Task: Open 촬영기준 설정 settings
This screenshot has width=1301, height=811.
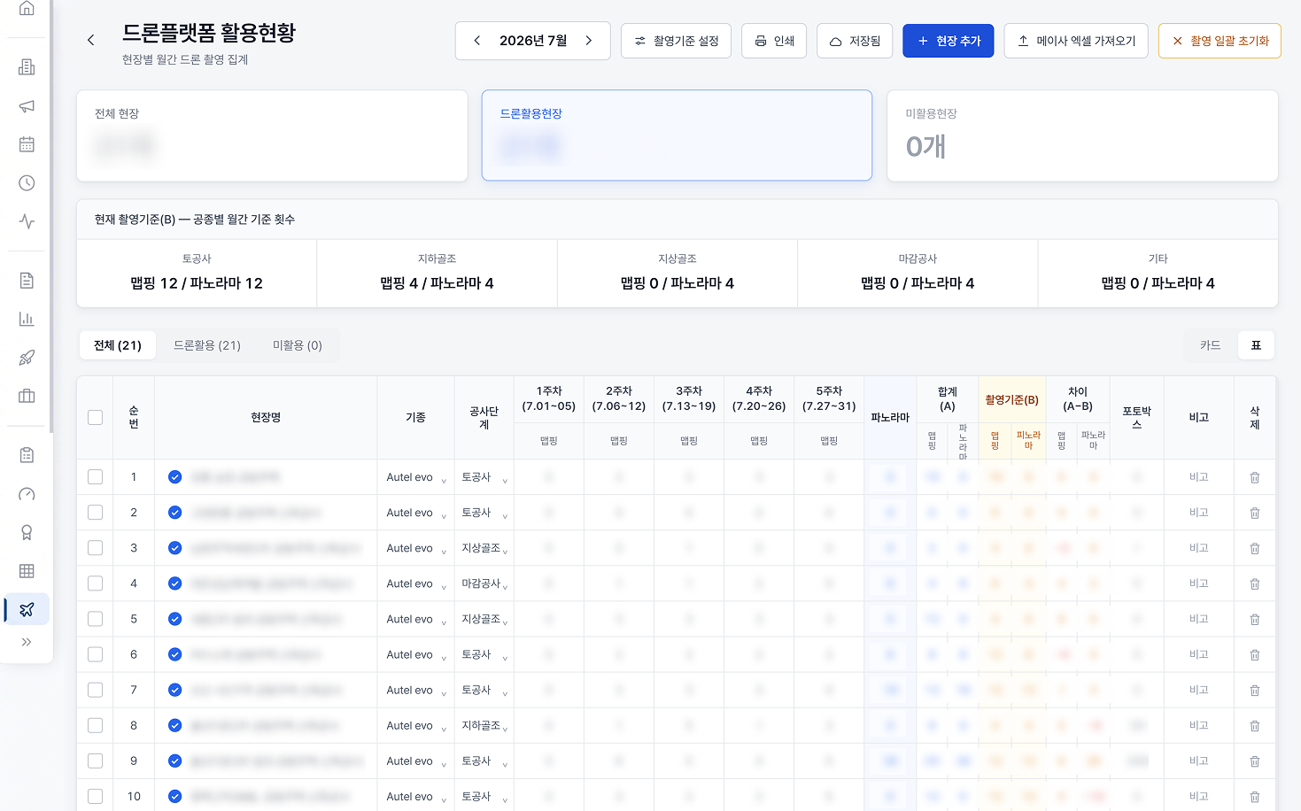Action: tap(676, 41)
